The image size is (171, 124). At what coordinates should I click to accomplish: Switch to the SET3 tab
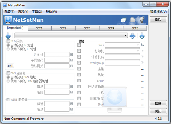[87, 28]
